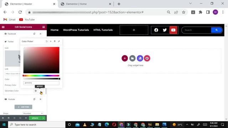Open save options arrow beside UPDATE
The width and height of the screenshot is (228, 128).
click(43, 118)
